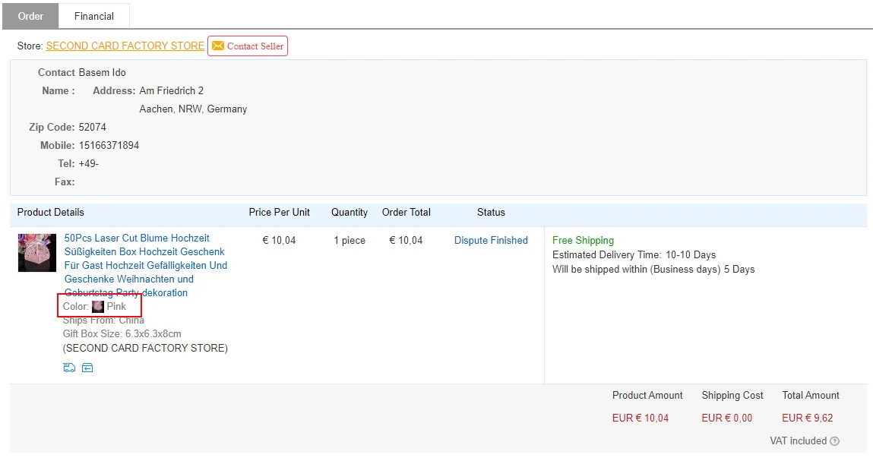Click the Product Details column header
This screenshot has height=461, width=873.
tap(51, 212)
